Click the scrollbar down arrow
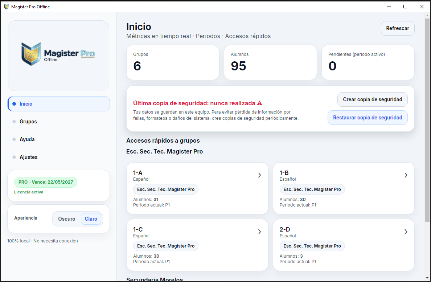 [x=427, y=278]
